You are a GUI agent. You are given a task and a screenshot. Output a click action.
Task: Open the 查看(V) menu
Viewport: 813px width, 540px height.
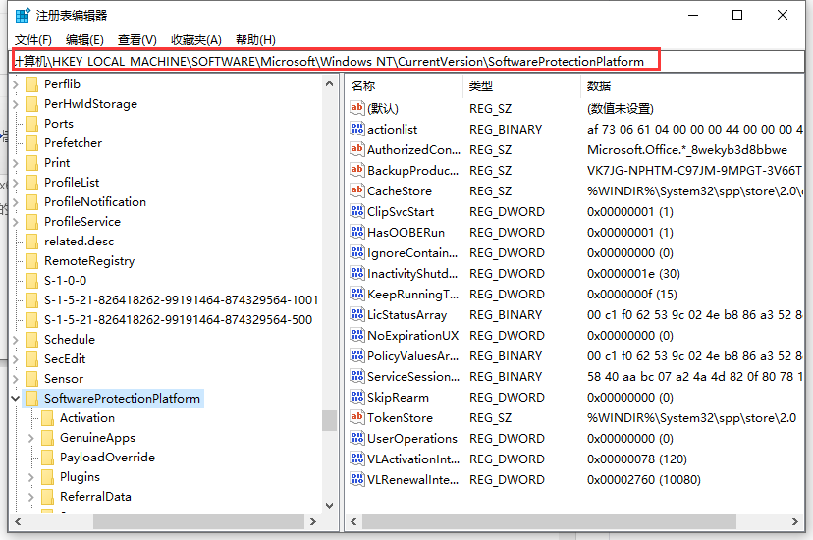136,39
